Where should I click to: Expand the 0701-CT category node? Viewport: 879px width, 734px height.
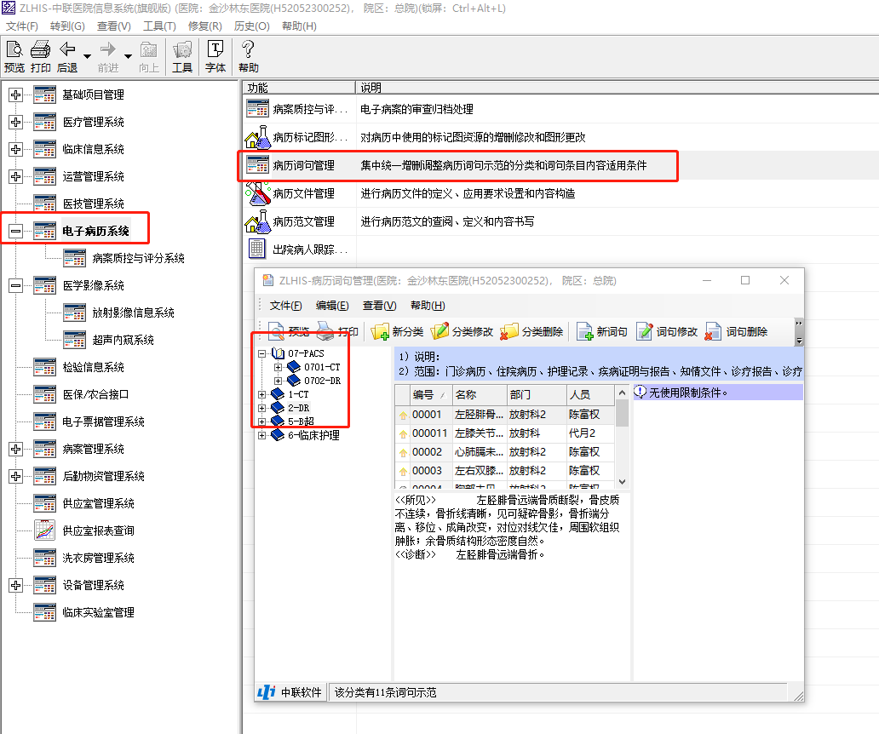278,367
